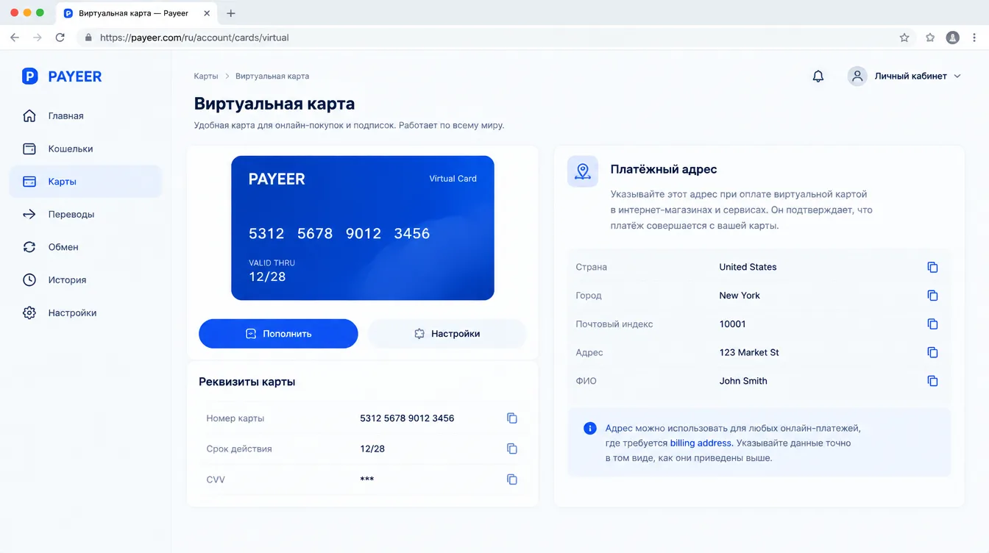Copy the country United States
This screenshot has height=553, width=989.
click(932, 267)
